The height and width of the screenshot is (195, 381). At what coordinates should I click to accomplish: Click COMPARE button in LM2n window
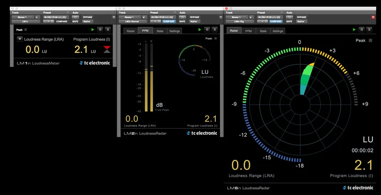[x=169, y=21]
